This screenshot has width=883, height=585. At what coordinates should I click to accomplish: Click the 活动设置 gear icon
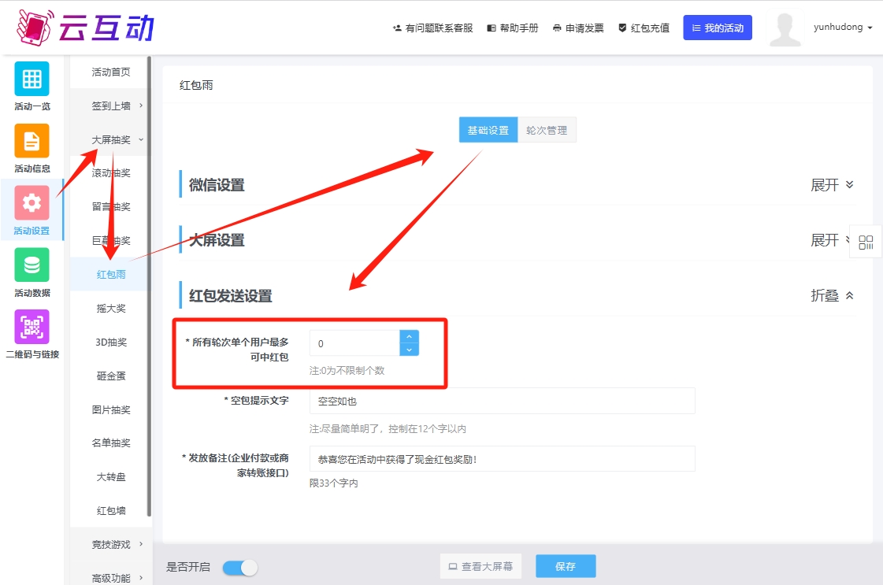coord(31,203)
